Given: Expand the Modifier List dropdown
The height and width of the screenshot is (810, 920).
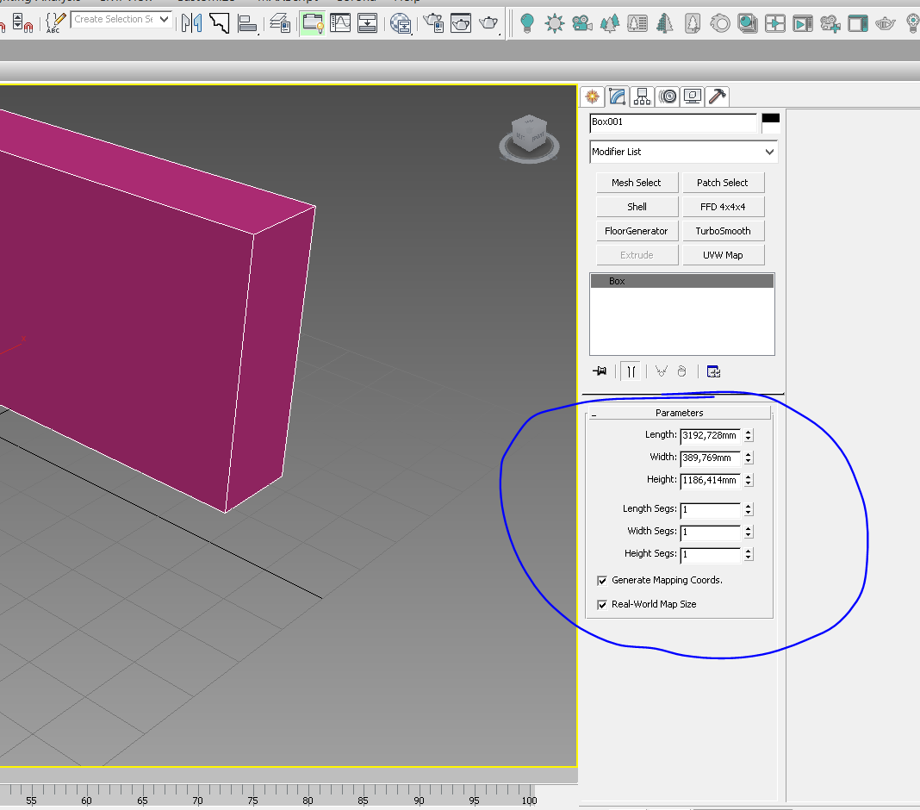Looking at the screenshot, I should pyautogui.click(x=684, y=152).
